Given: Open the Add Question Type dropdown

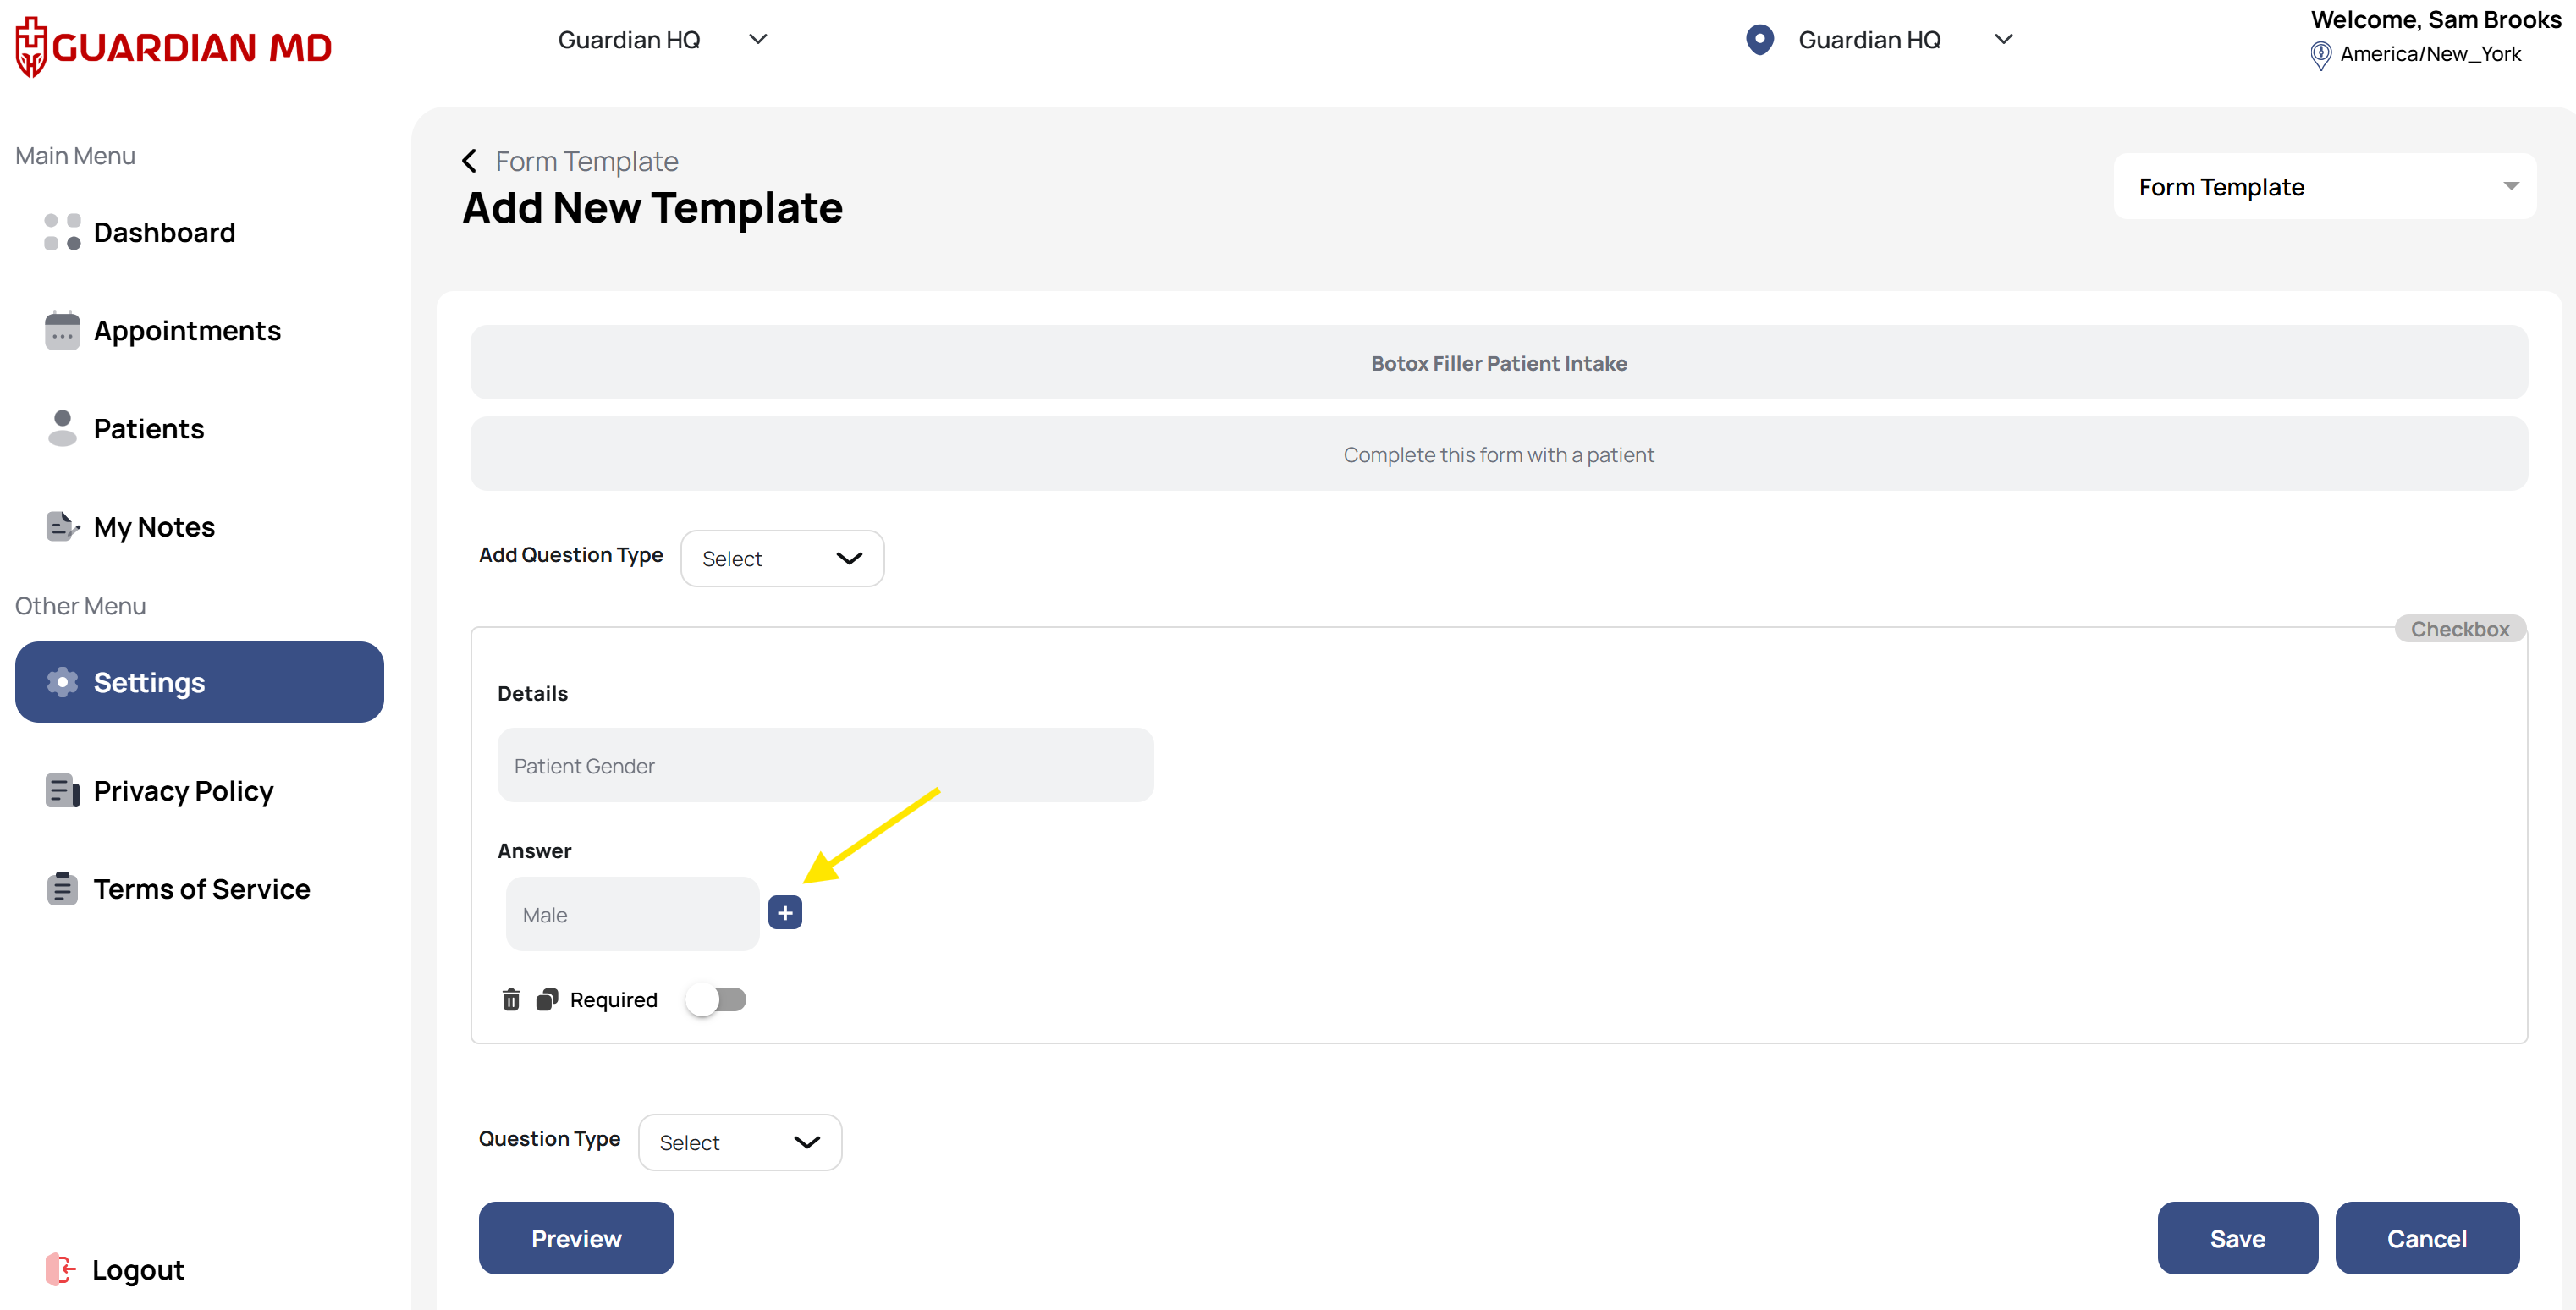Looking at the screenshot, I should pyautogui.click(x=782, y=558).
